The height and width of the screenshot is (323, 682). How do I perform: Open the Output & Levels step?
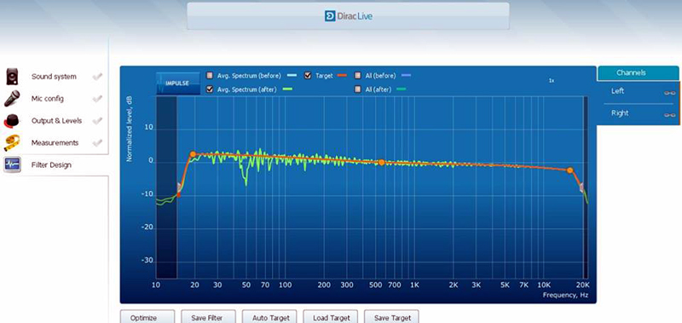click(x=56, y=121)
